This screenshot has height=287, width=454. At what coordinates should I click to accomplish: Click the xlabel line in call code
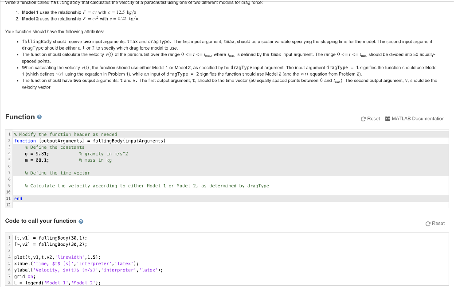pyautogui.click(x=76, y=264)
